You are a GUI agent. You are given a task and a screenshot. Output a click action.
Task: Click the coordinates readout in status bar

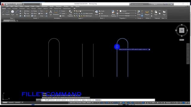click(x=78, y=103)
